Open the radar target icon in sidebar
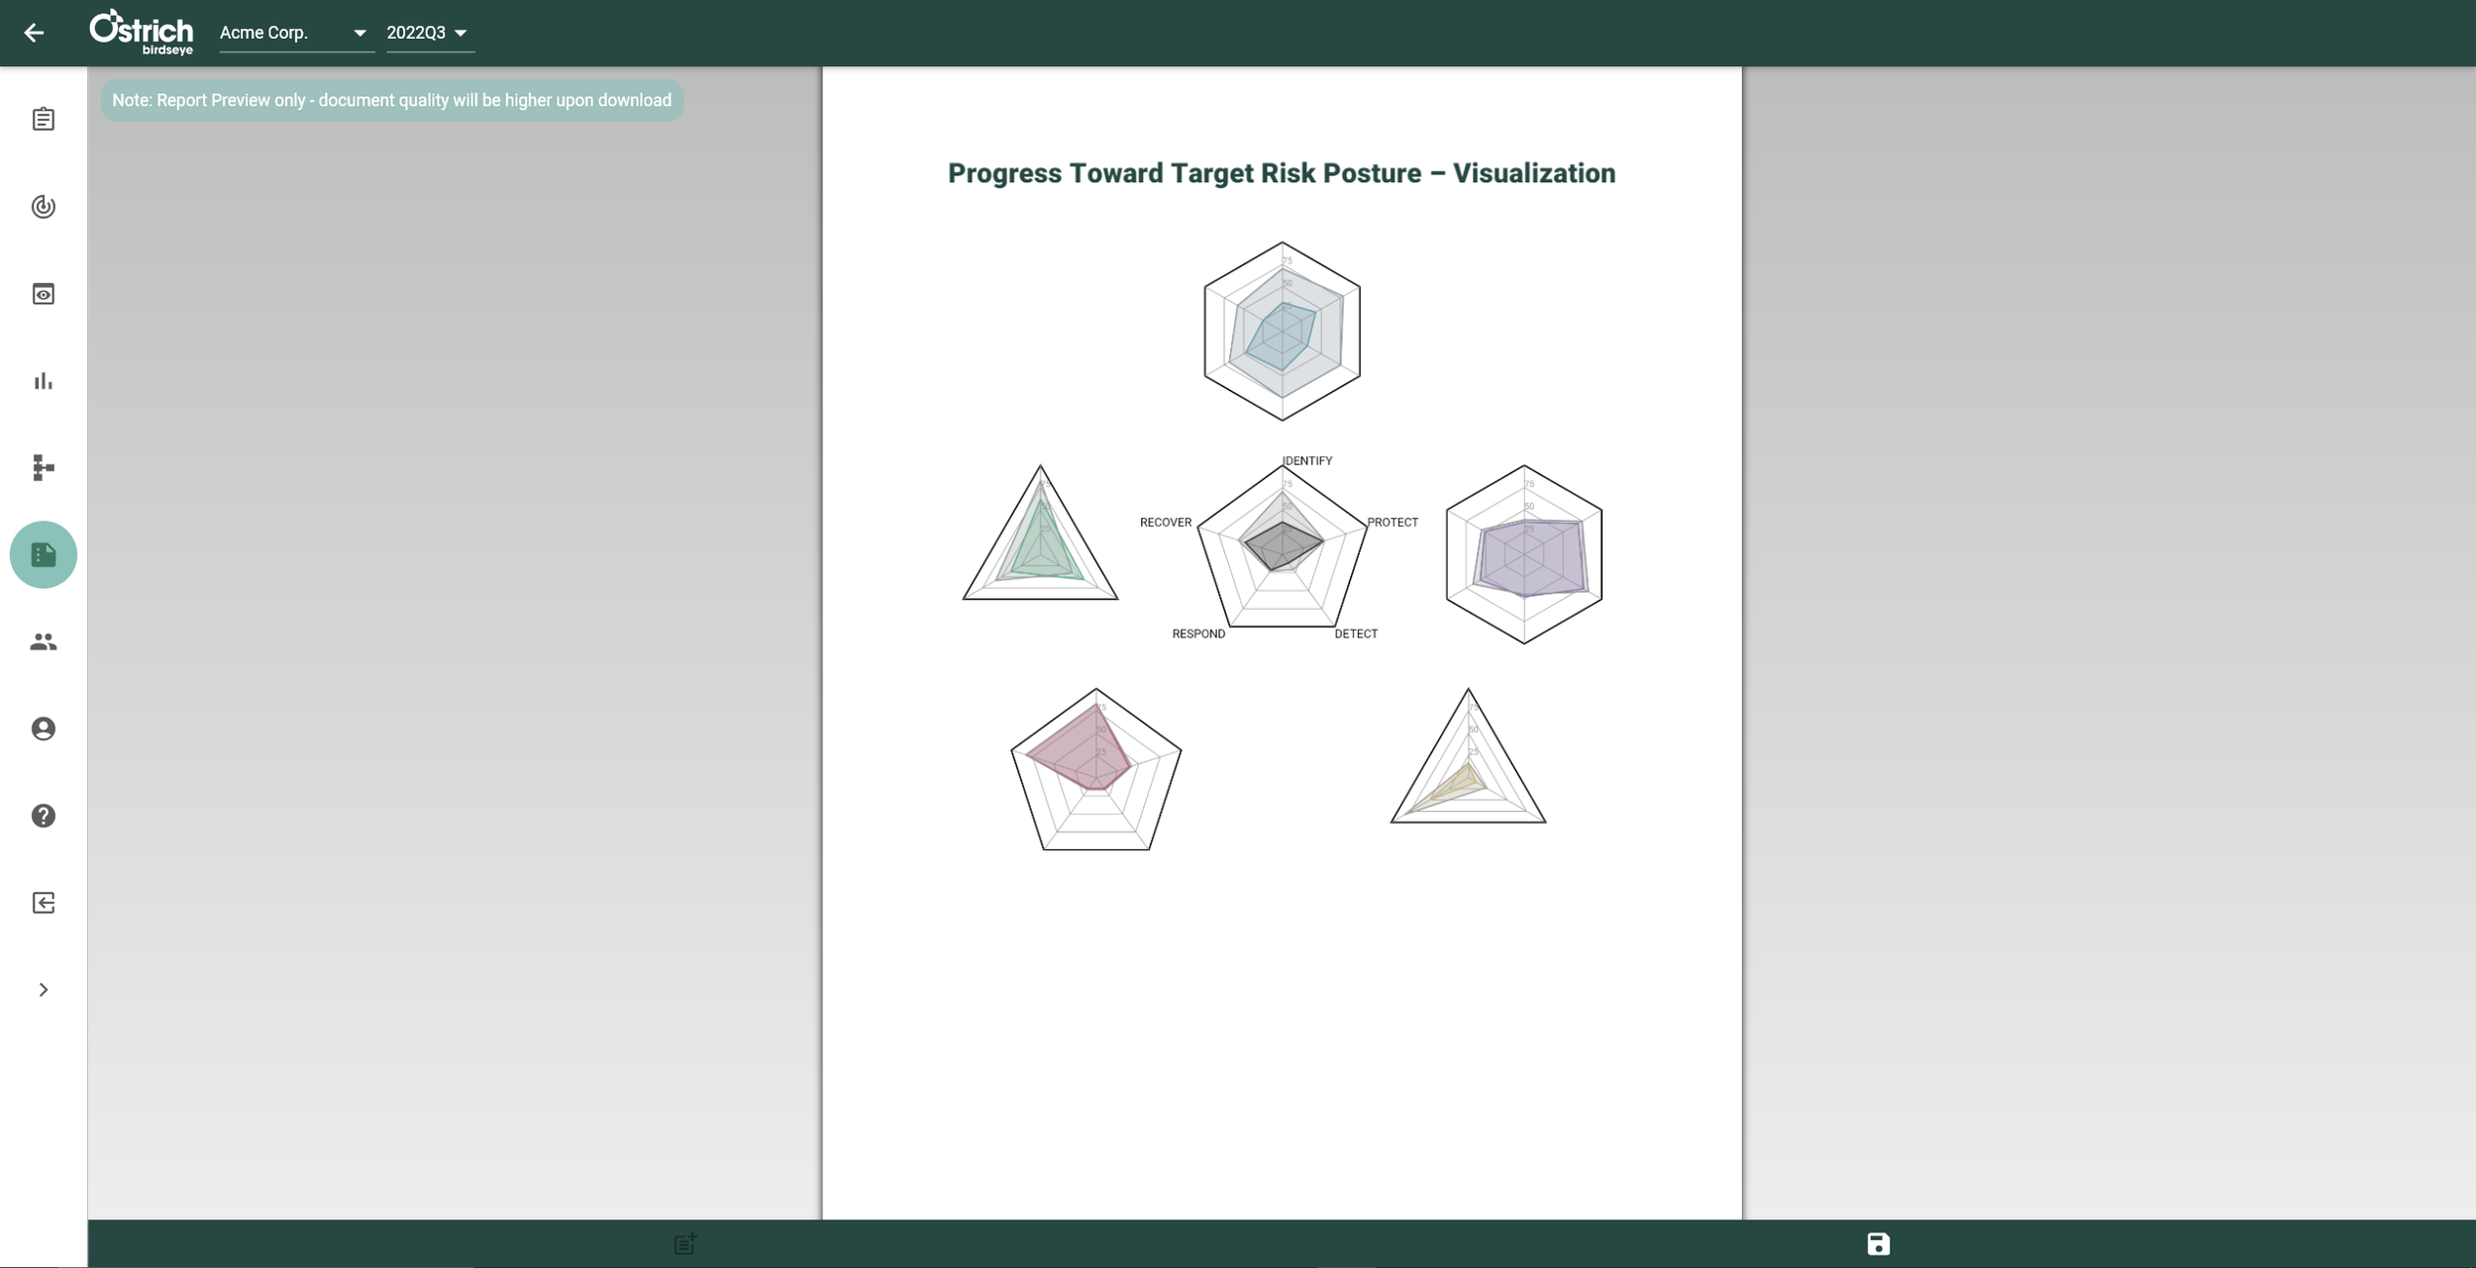 (x=44, y=207)
